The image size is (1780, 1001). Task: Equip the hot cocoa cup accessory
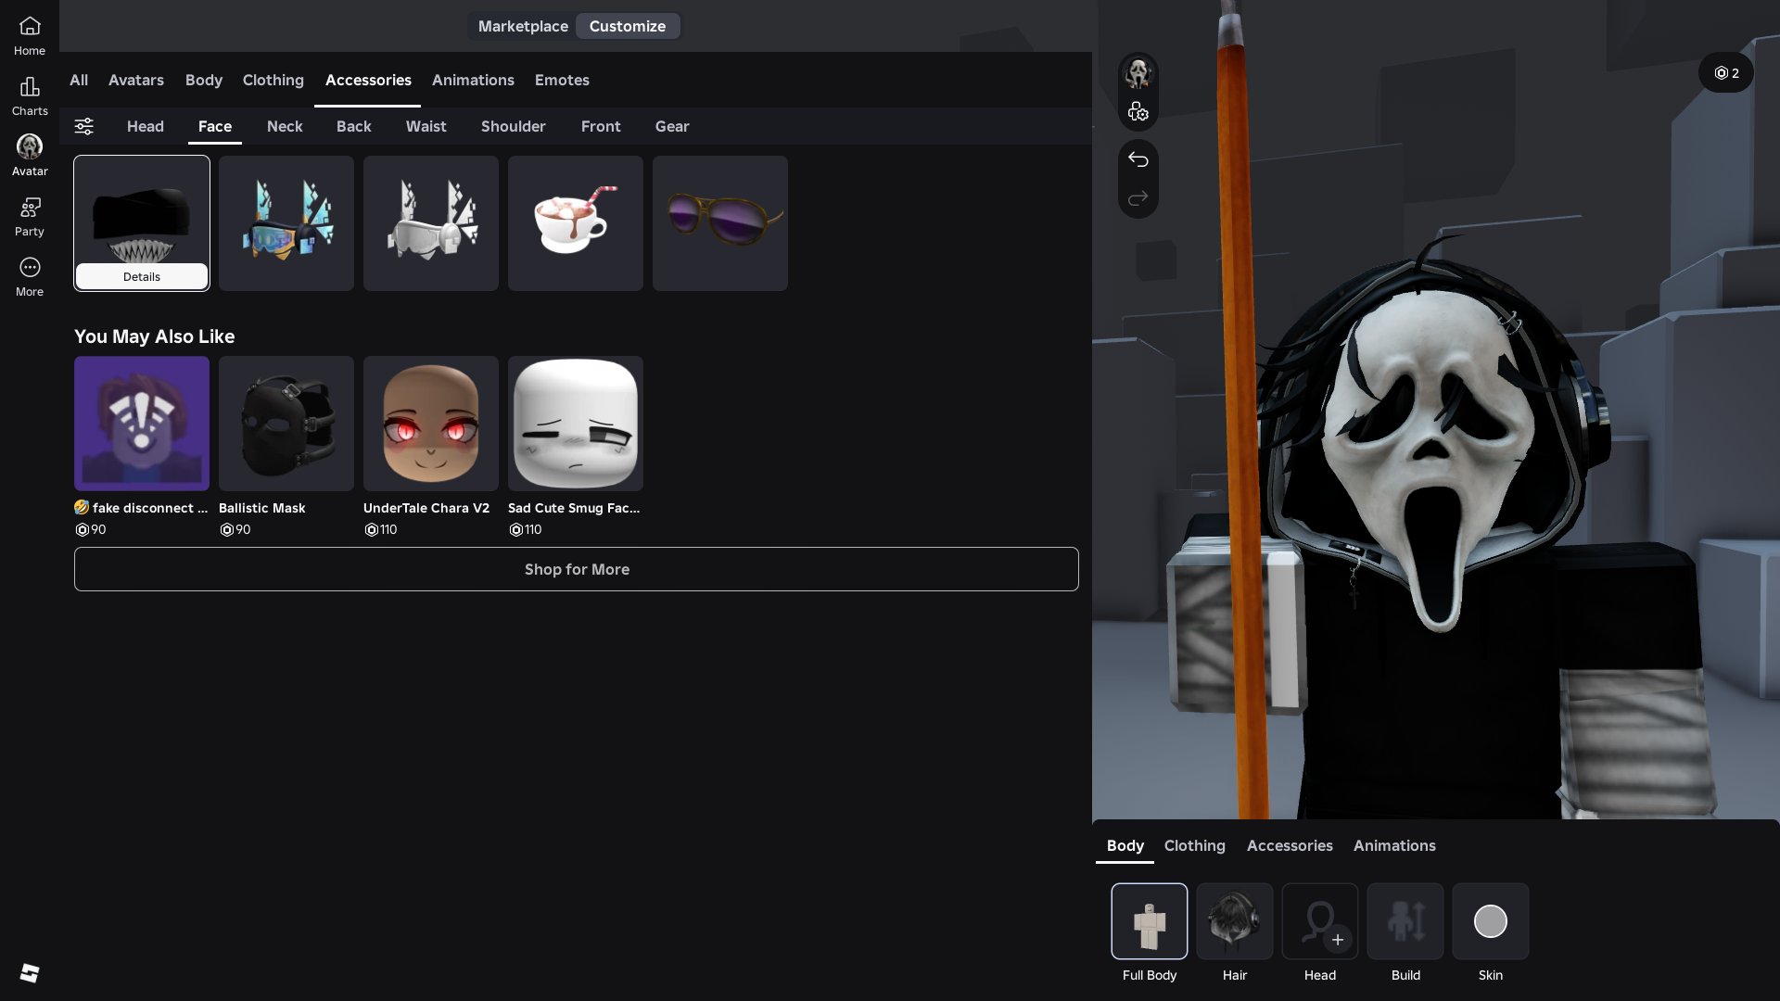(x=576, y=223)
